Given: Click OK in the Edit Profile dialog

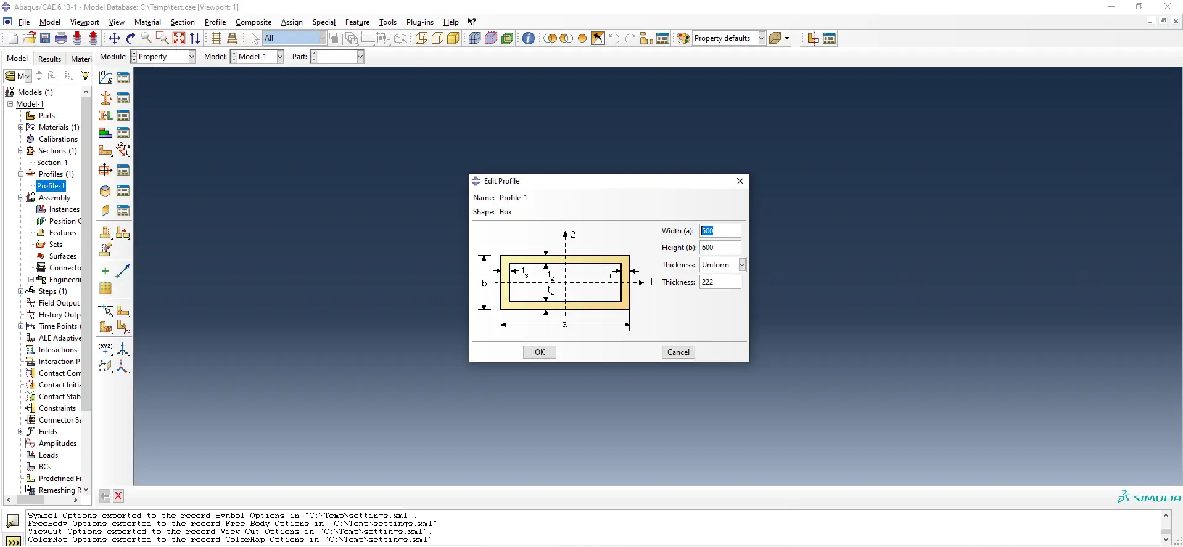Looking at the screenshot, I should click(540, 352).
